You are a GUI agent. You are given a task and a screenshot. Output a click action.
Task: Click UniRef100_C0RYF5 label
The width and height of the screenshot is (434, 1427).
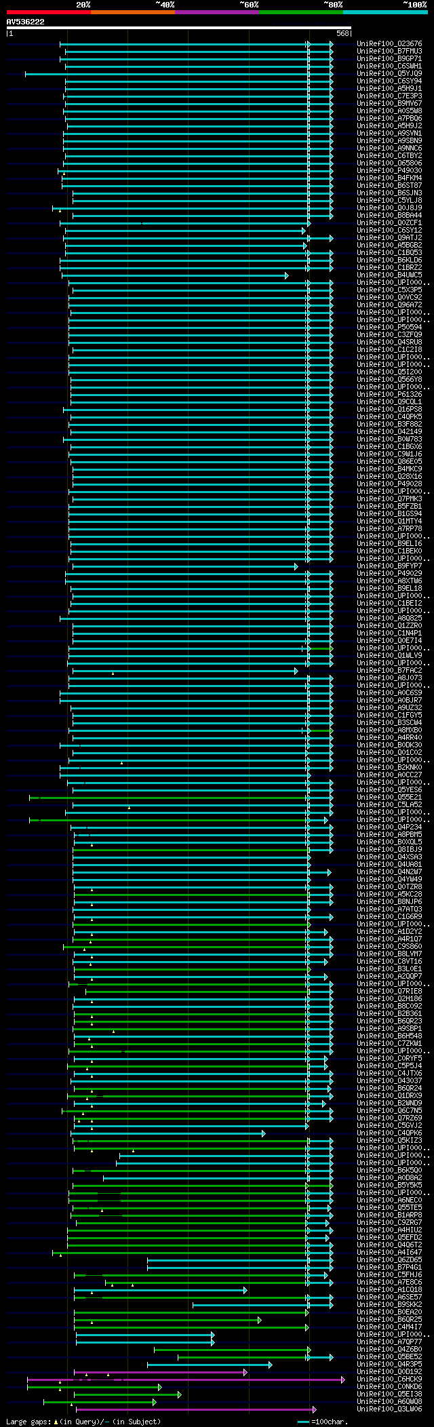pyautogui.click(x=389, y=1058)
